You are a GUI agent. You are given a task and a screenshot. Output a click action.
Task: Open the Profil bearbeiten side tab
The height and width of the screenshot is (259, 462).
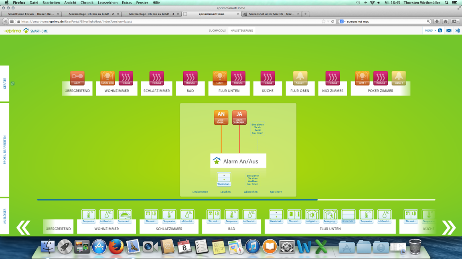coord(5,150)
